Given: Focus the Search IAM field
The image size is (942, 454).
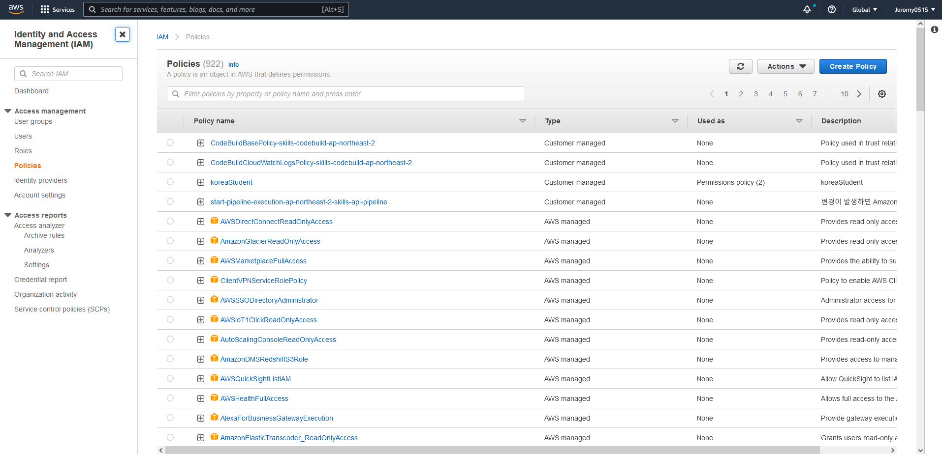Looking at the screenshot, I should (68, 74).
